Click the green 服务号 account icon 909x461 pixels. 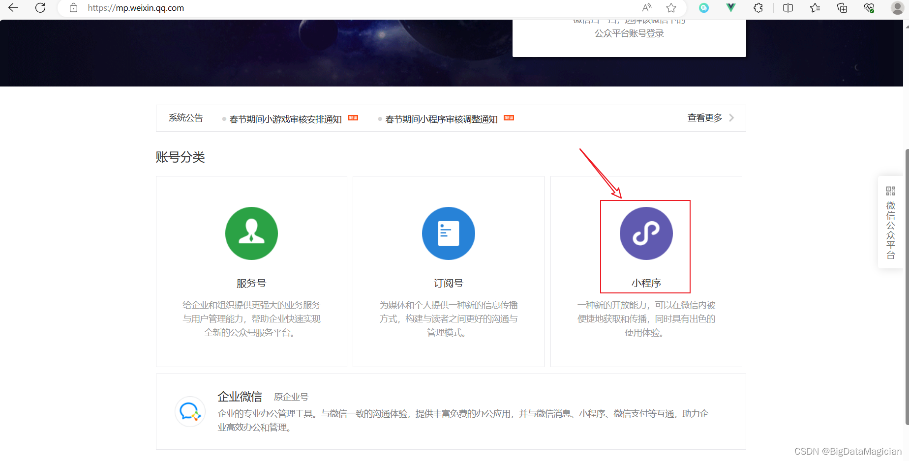click(251, 233)
